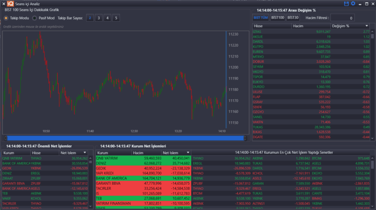Switch to BIST TÜM tab

261,18
